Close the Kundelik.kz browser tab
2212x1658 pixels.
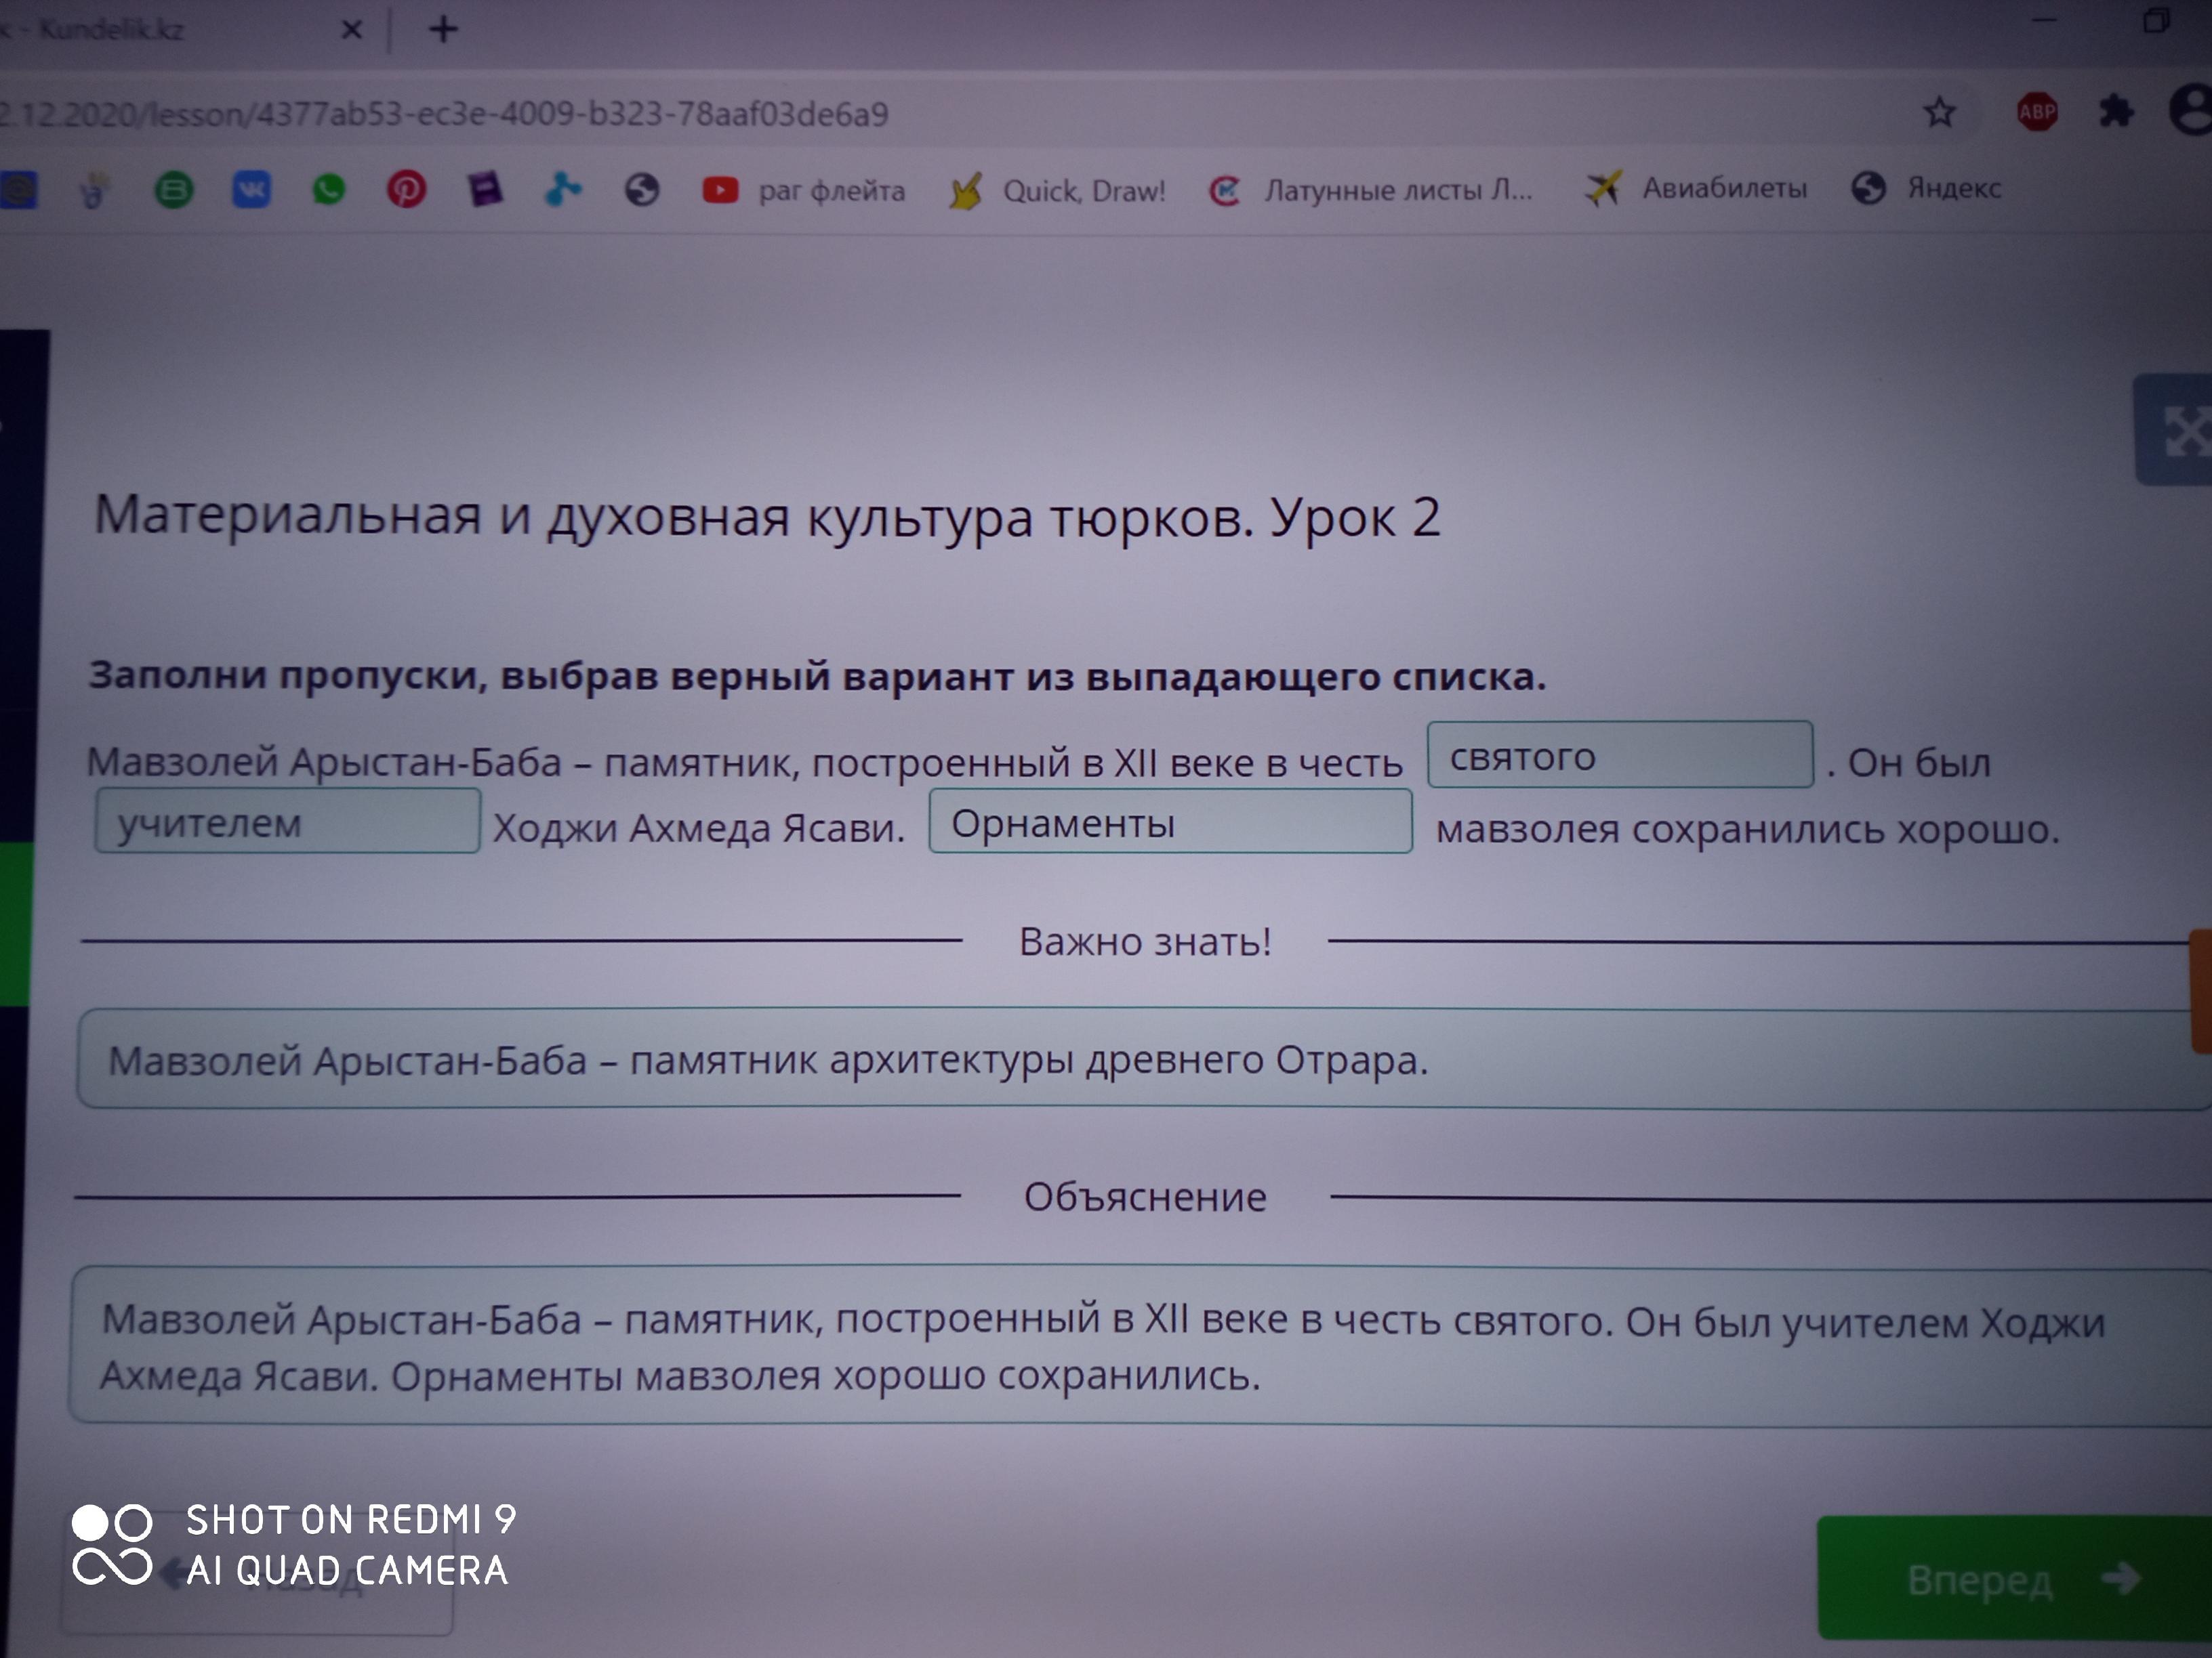pos(351,30)
